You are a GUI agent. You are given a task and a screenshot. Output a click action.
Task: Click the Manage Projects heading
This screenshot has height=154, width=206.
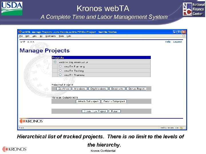(x=45, y=50)
